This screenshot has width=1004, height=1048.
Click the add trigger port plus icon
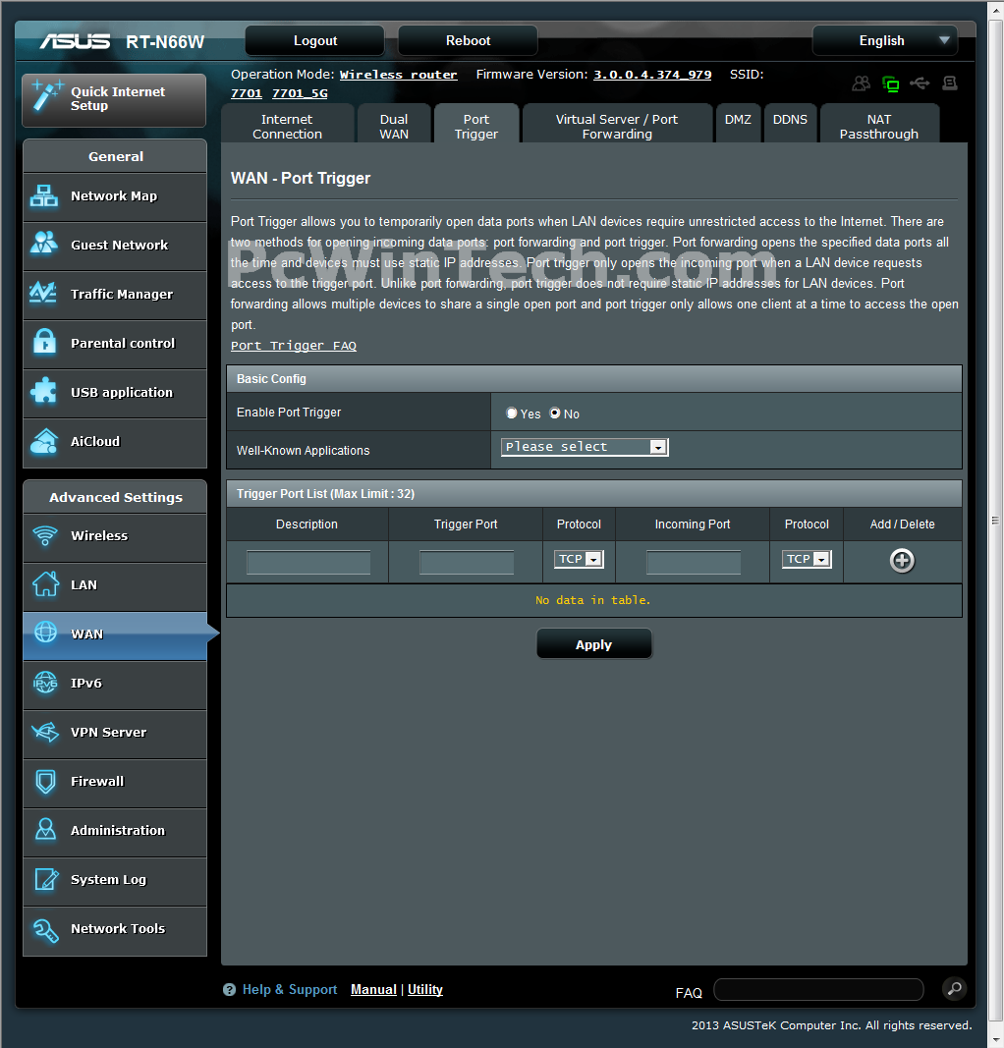pyautogui.click(x=902, y=560)
